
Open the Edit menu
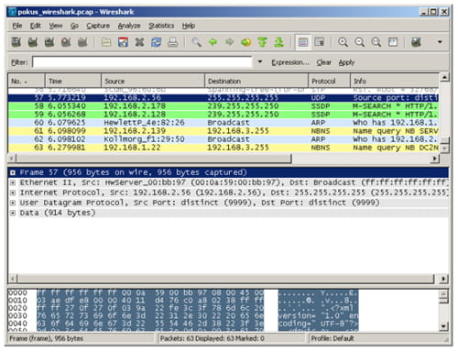click(x=36, y=26)
